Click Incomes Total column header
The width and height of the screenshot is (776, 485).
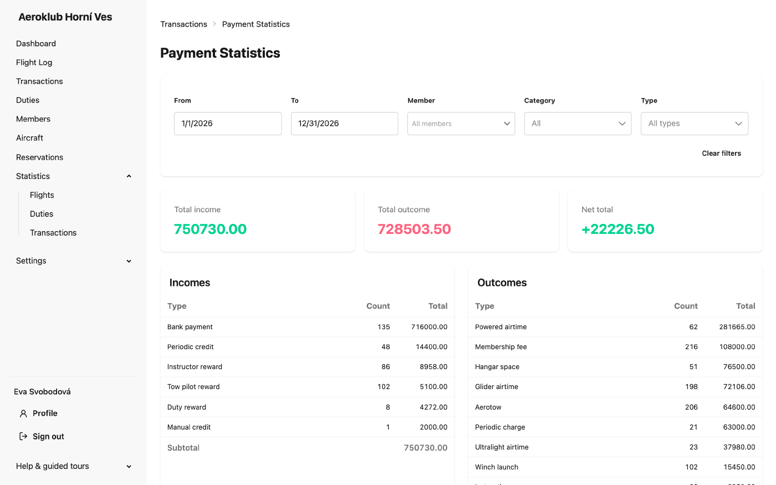coord(438,306)
